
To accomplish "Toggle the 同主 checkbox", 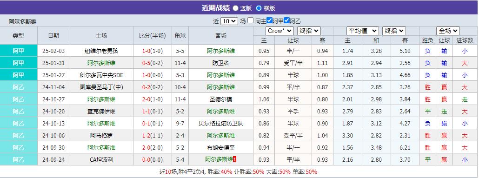I will click(x=251, y=20).
